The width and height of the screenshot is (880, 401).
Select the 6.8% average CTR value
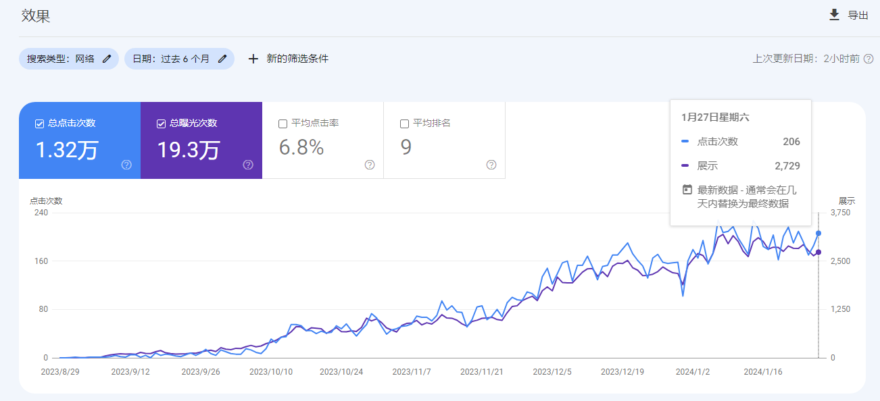click(301, 147)
